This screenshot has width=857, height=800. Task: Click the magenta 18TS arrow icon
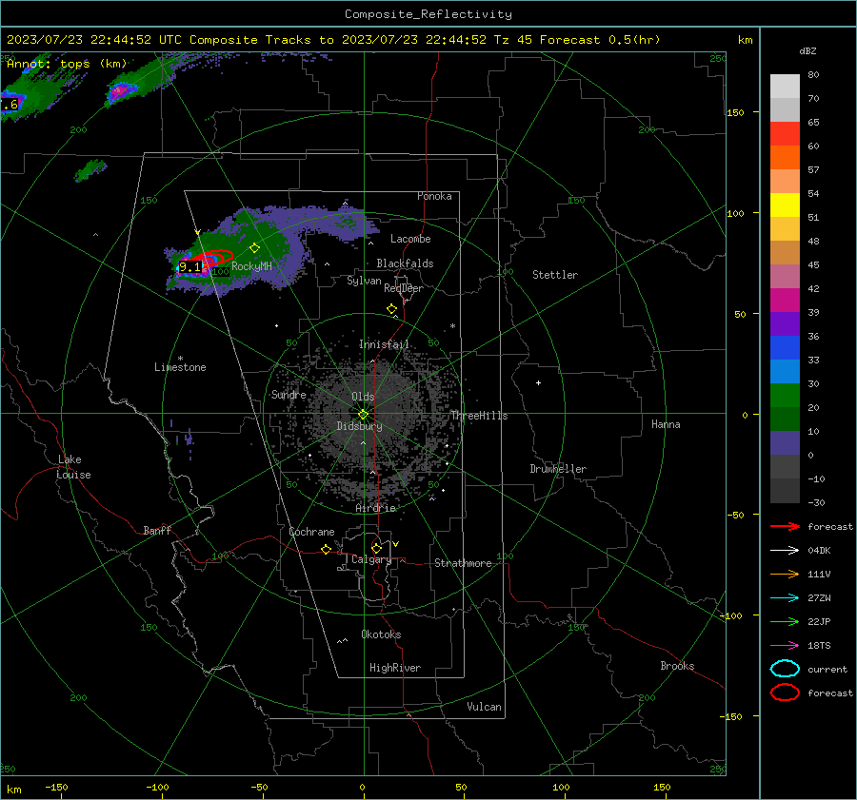tap(785, 646)
